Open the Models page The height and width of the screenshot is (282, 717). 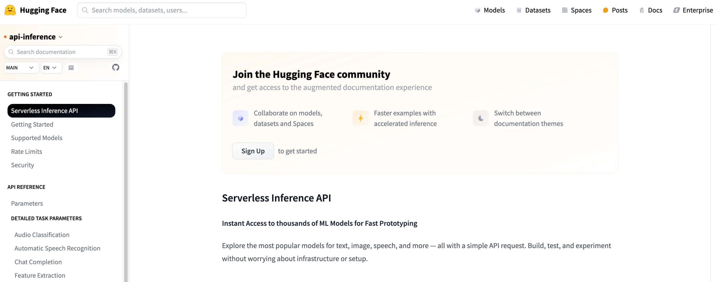pos(490,10)
